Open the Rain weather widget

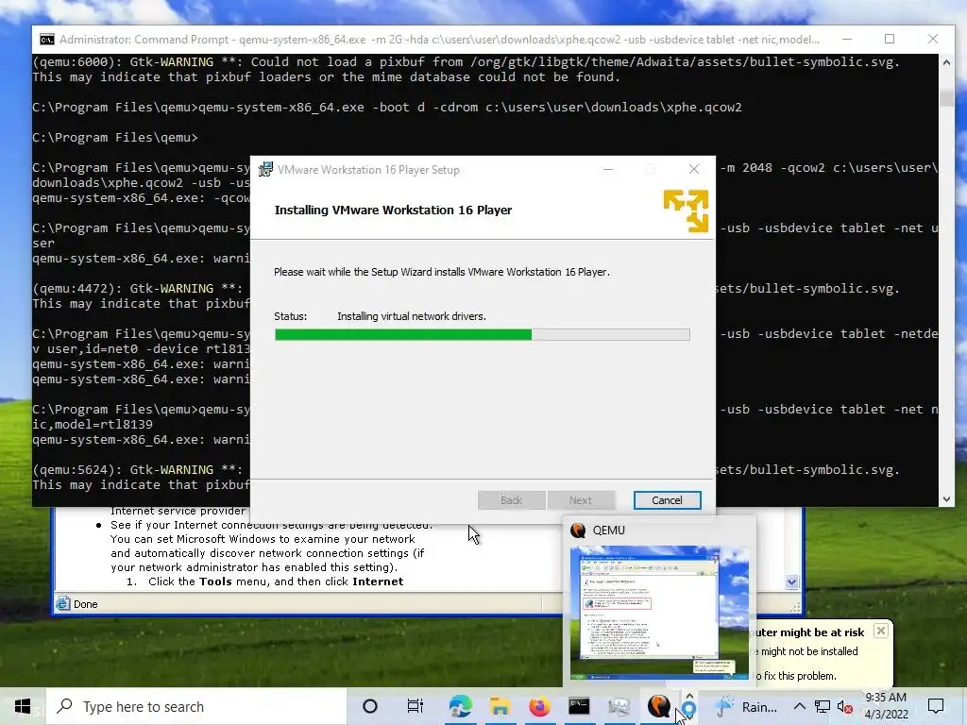point(746,706)
